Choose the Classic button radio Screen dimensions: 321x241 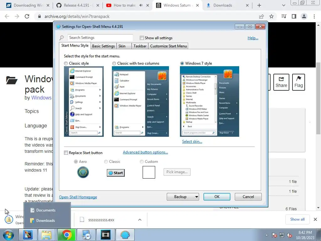pos(106,162)
